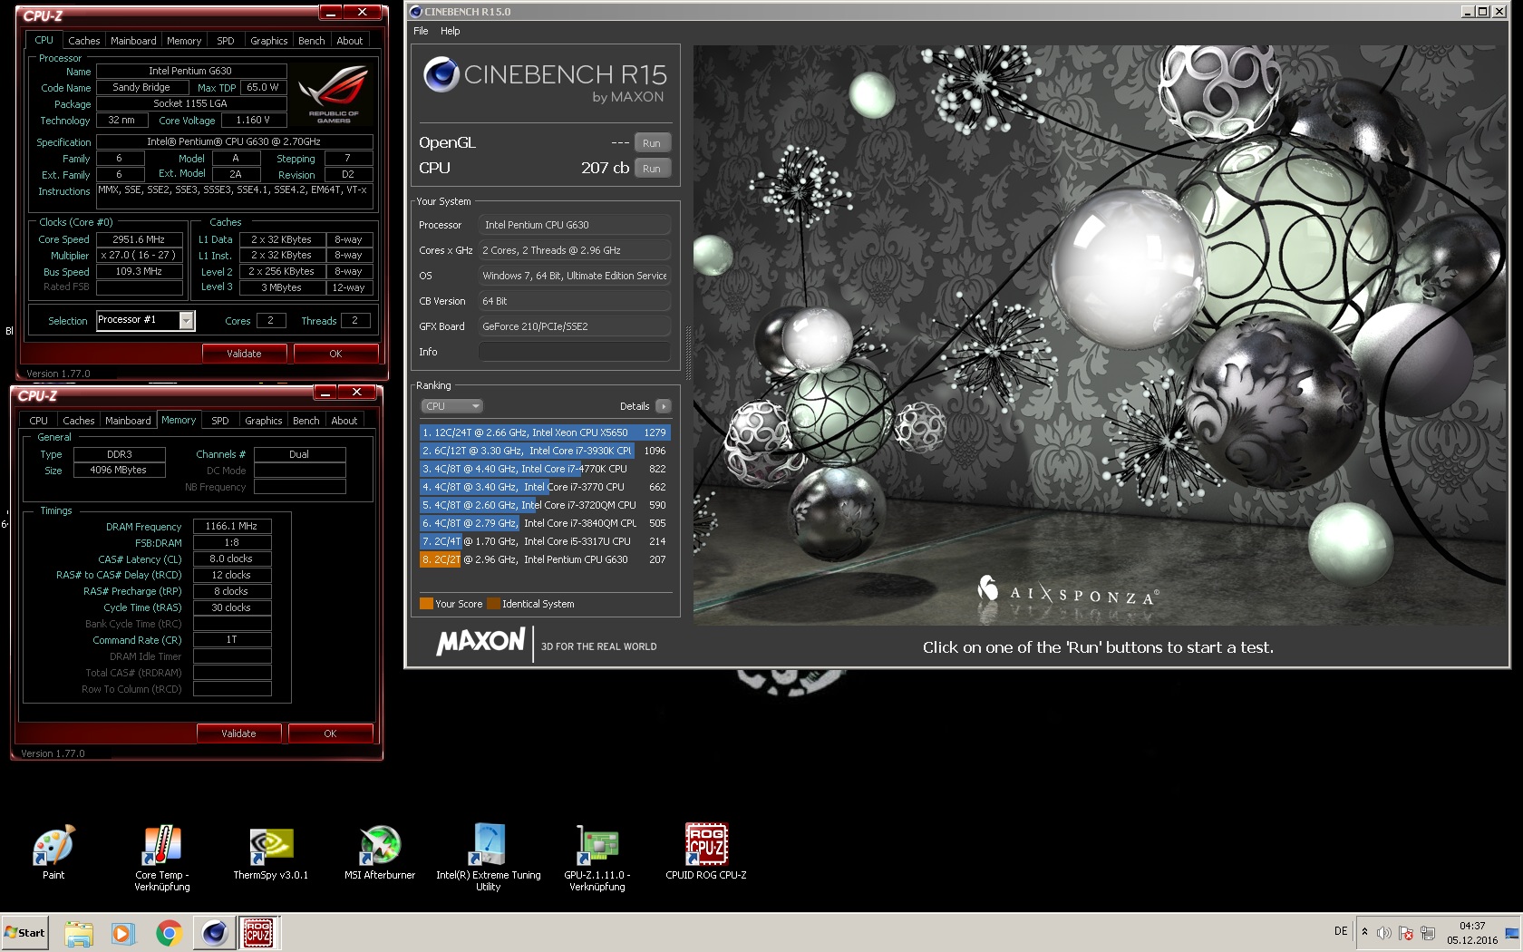The height and width of the screenshot is (952, 1523).
Task: Select CPU tab in lower CPU-Z
Action: point(38,421)
